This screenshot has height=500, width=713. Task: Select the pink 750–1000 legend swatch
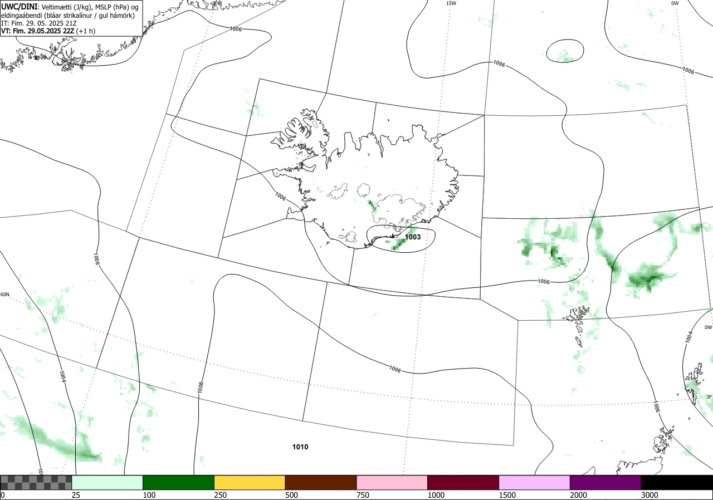pos(392,482)
